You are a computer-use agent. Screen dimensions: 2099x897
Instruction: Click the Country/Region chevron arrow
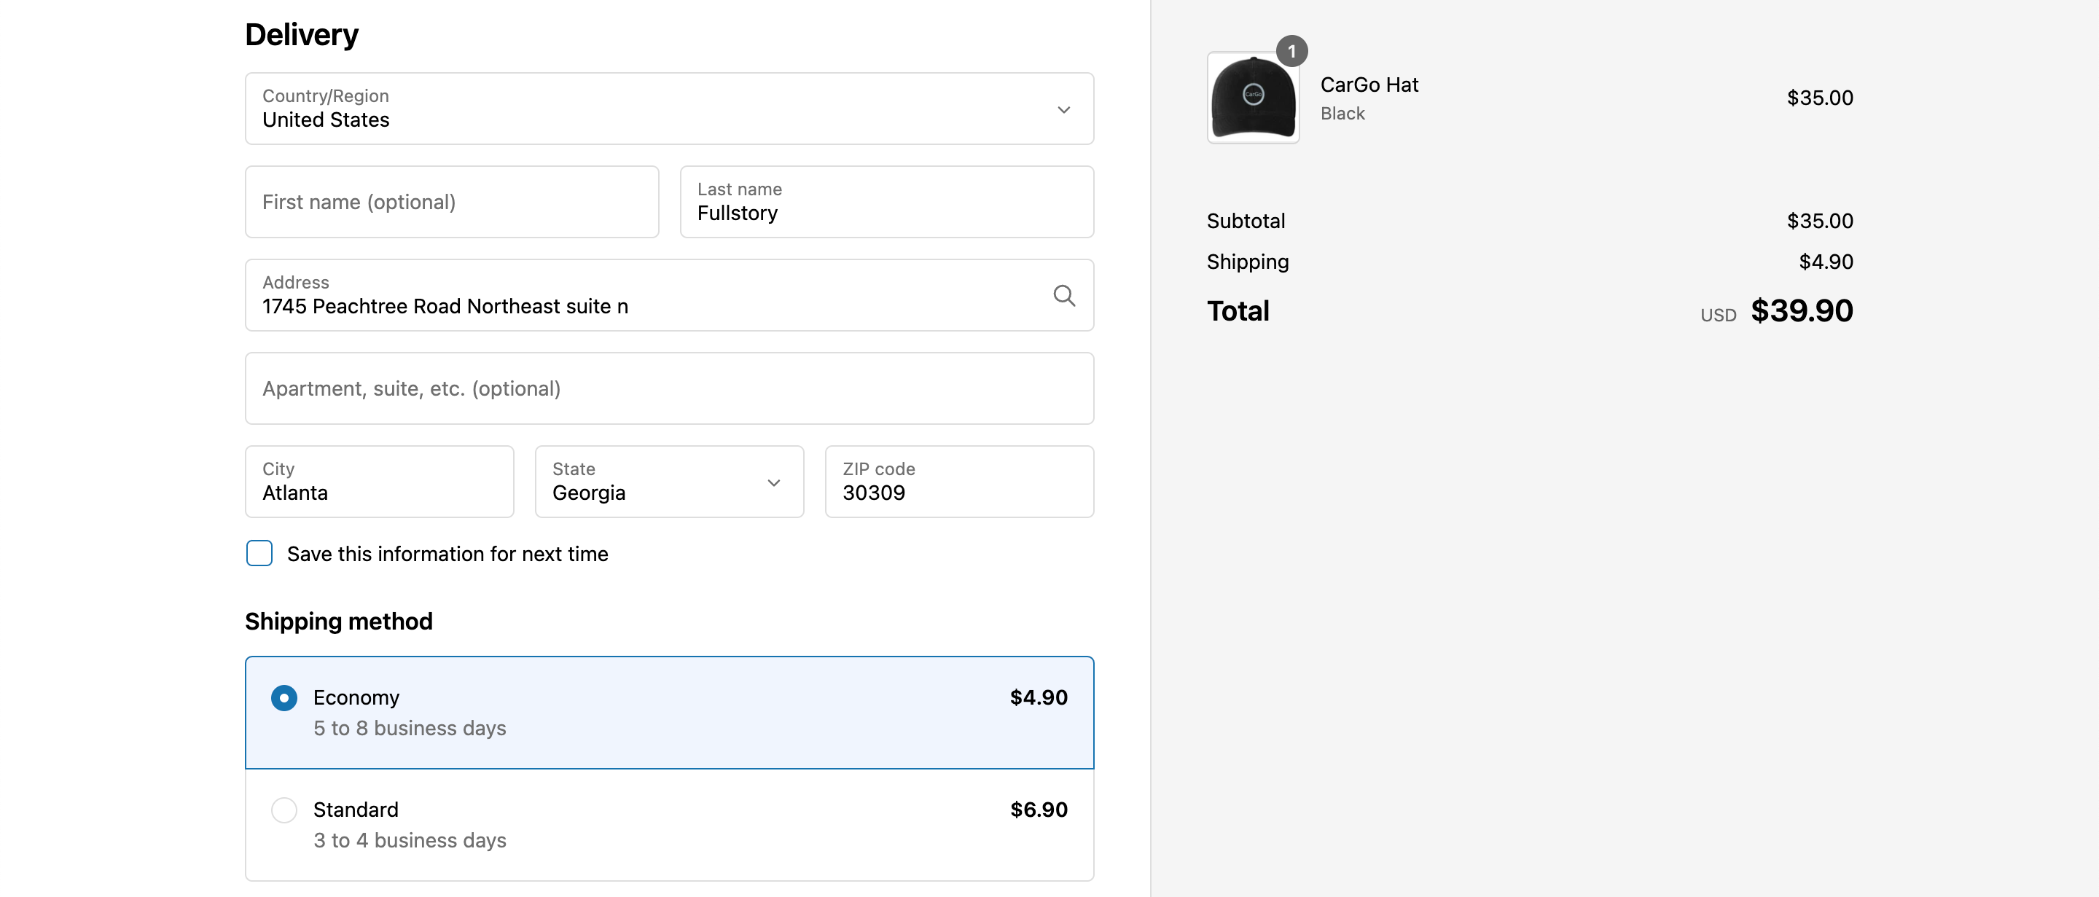[1063, 109]
